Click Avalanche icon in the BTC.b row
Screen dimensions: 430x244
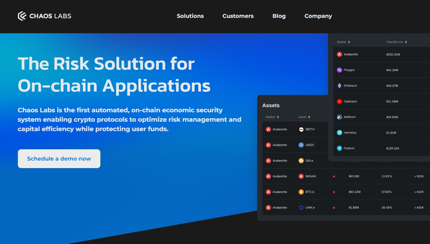tap(268, 192)
